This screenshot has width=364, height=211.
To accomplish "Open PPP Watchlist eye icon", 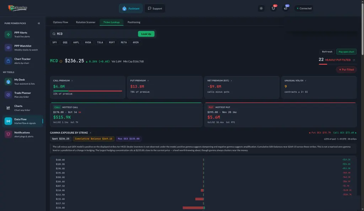I will (x=9, y=48).
